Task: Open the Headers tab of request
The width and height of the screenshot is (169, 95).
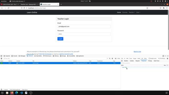Action: [126, 61]
